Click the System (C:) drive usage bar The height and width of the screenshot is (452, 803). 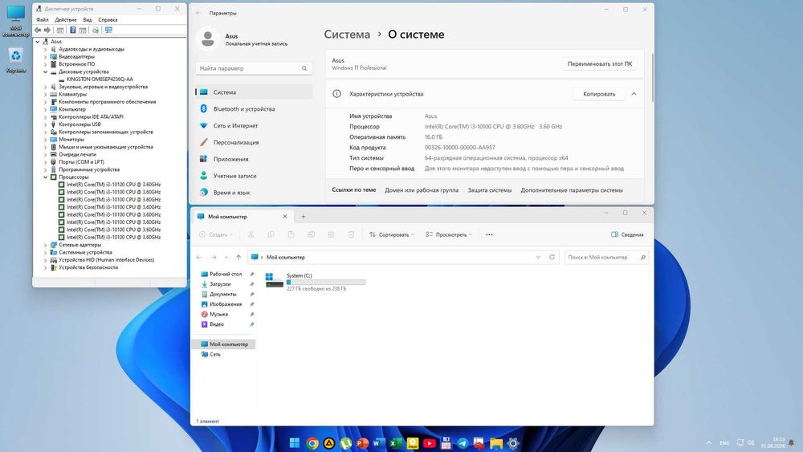point(326,282)
